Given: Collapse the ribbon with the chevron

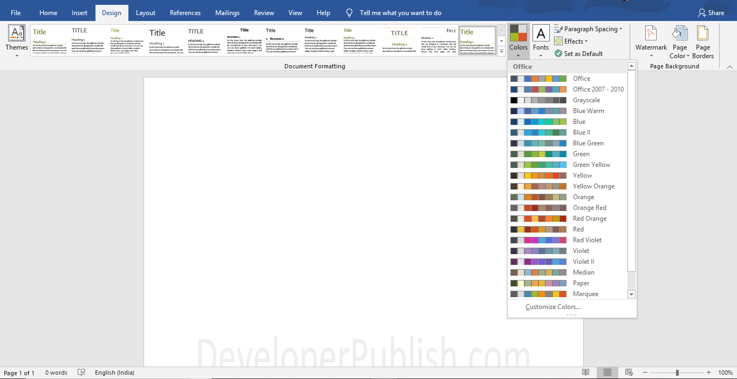Looking at the screenshot, I should pos(730,66).
